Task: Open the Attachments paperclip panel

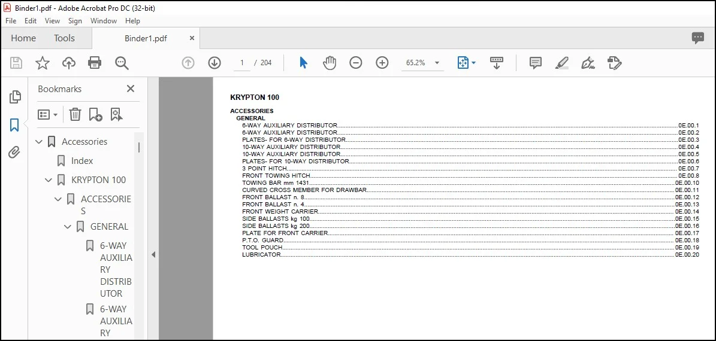Action: [x=14, y=153]
